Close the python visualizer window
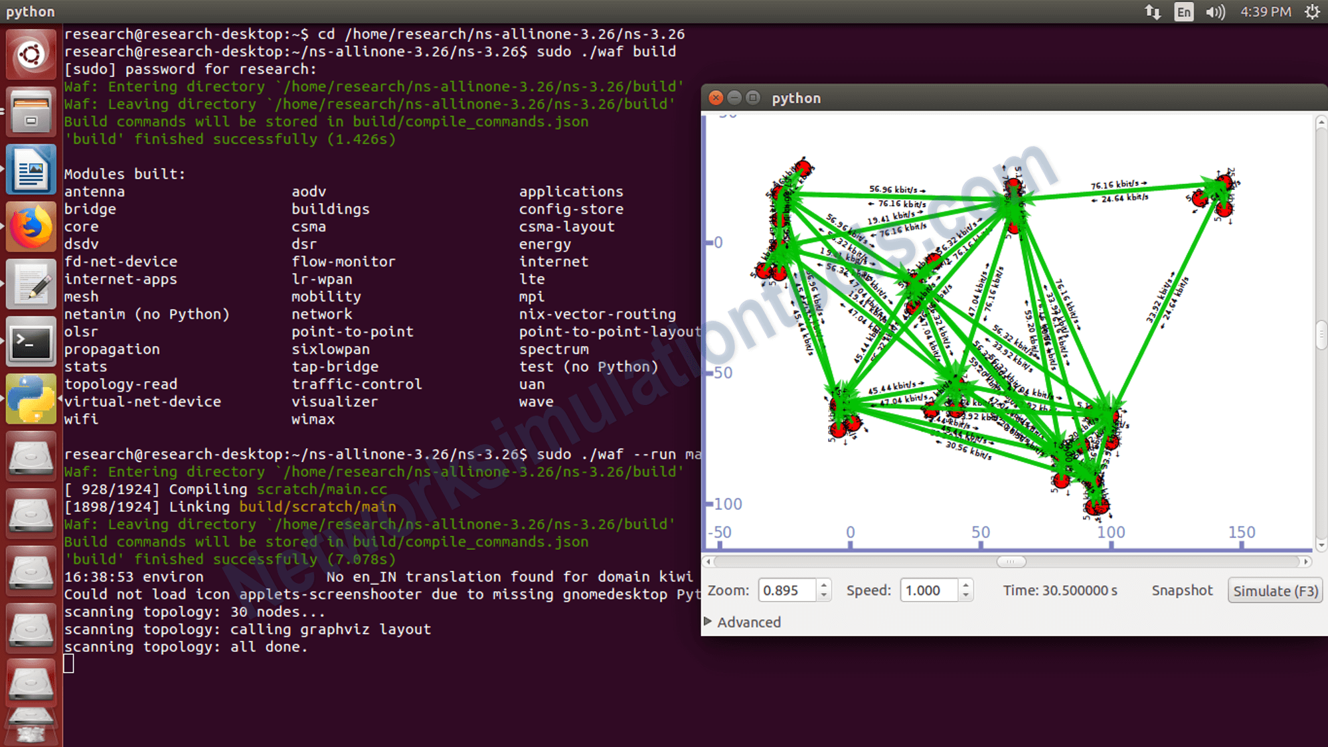Screen dimensions: 1328x747 tap(716, 98)
